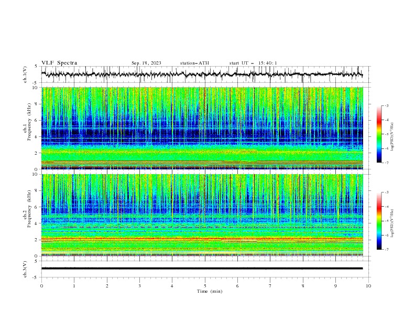The image size is (415, 321).
Task: Click the "station=ATH" header text
Action: (x=194, y=63)
